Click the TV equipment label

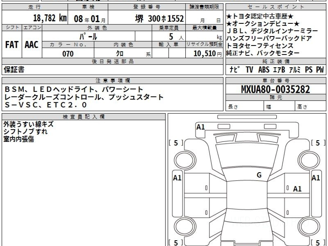[249, 70]
